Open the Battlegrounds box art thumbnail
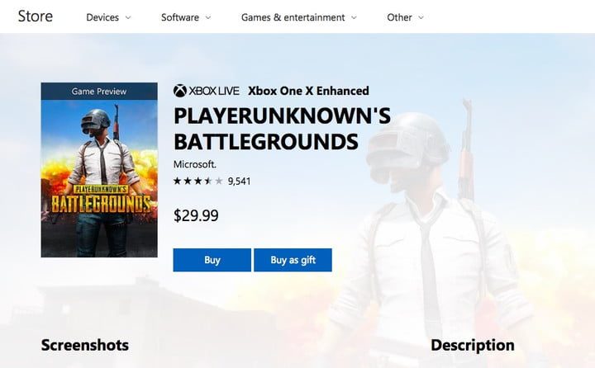The image size is (595, 368). coord(99,178)
